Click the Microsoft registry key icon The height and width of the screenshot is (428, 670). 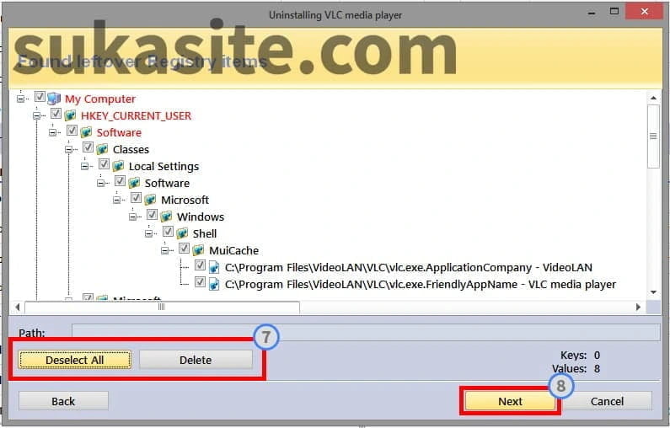[x=150, y=200]
